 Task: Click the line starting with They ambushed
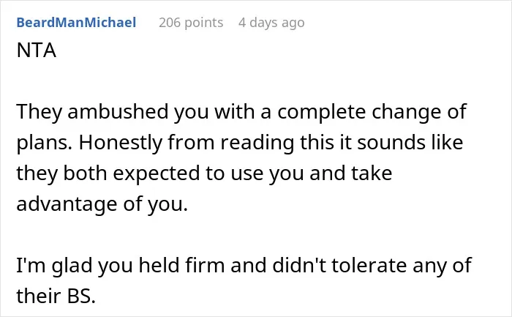241,112
